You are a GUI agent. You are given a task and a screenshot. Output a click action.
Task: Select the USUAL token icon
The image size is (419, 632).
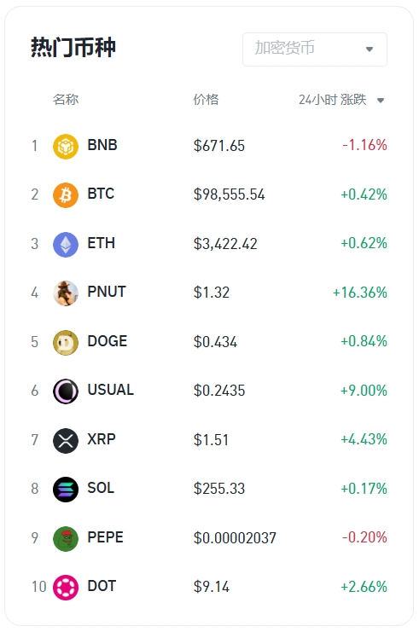click(x=66, y=391)
